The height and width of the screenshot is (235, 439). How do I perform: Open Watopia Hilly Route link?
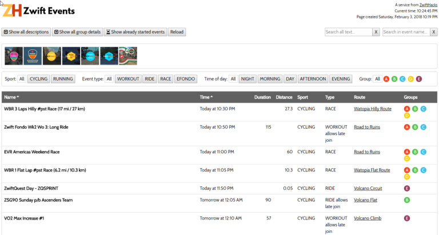pyautogui.click(x=373, y=109)
